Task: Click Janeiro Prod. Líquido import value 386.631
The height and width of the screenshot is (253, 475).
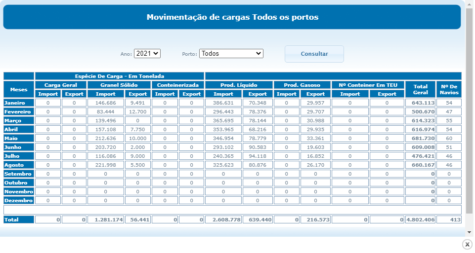Action: [x=223, y=103]
